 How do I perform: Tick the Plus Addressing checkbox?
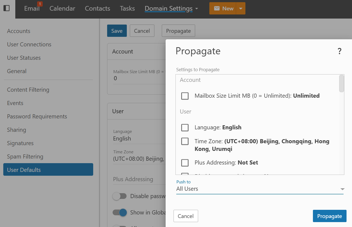185,163
